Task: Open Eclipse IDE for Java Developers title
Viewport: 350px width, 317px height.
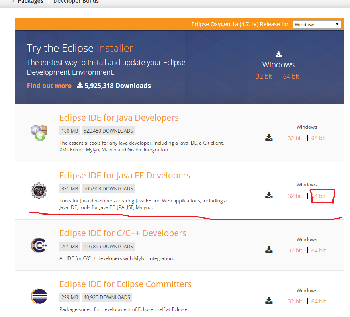Action: click(x=119, y=117)
